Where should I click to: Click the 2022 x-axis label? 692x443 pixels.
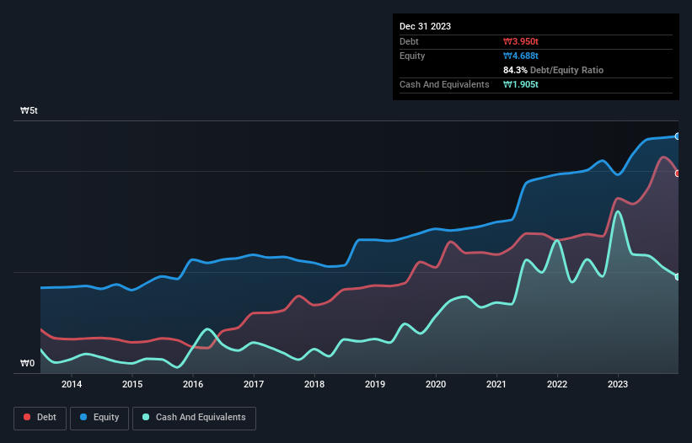click(x=557, y=384)
